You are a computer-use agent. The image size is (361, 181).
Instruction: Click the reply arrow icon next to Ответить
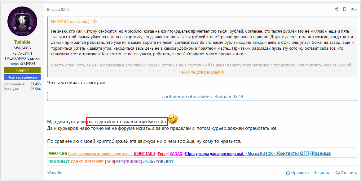[x=337, y=173]
